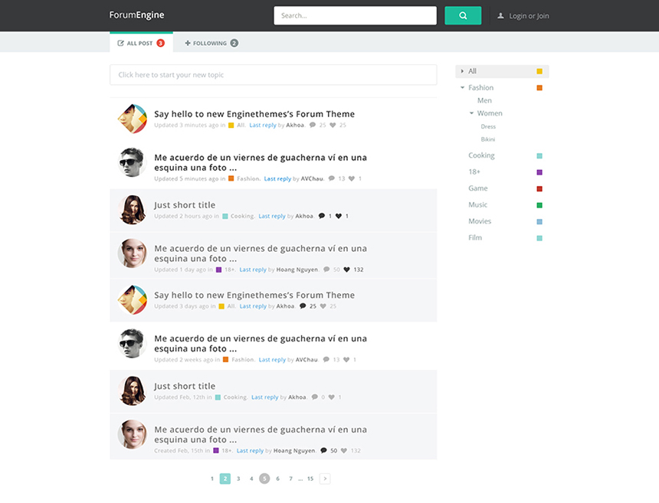
Task: Click the search input field
Action: (355, 15)
